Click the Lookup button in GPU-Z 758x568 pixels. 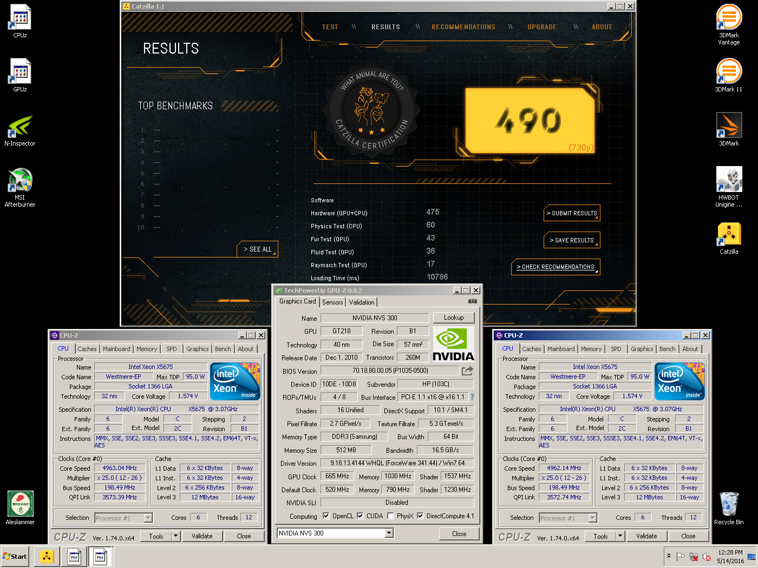click(454, 318)
